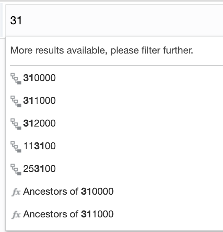
Task: Click the hierarchy icon beside 310000
Action: click(x=16, y=79)
